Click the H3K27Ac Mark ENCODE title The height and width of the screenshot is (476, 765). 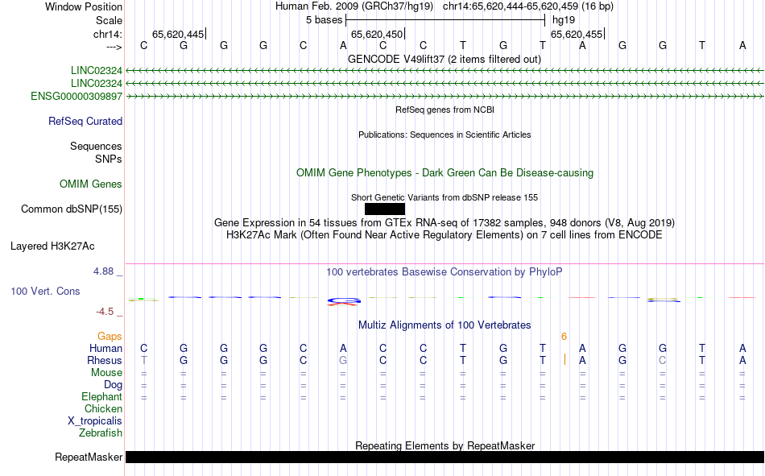pos(445,235)
